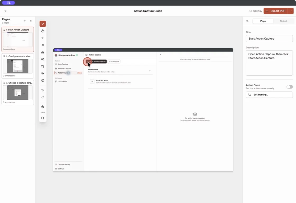Screen dimensions: 296x203
Task: Pick the step number marker tool
Action: point(43,80)
